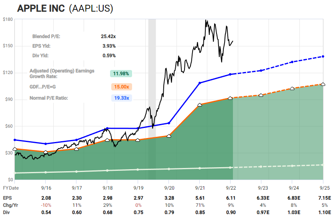Select the EPS value 2.98
The height and width of the screenshot is (220, 333).
click(x=108, y=198)
